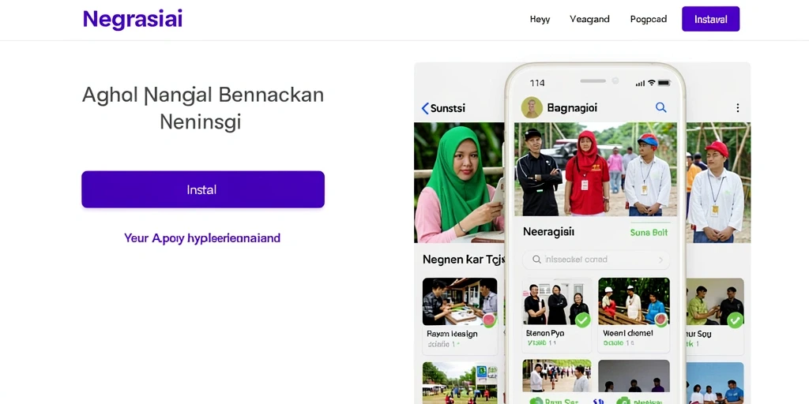Toggle the red badge on Weanl diemel card
Viewport: 809px width, 404px height.
[x=661, y=320]
